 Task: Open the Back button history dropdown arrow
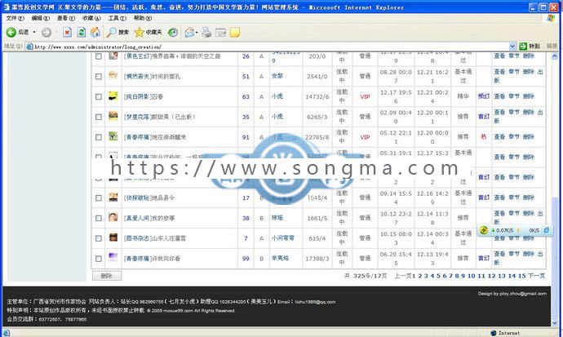tap(34, 33)
